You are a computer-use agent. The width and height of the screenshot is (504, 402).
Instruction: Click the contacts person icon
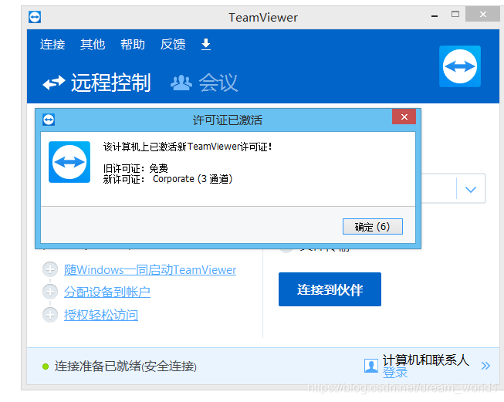pos(371,366)
